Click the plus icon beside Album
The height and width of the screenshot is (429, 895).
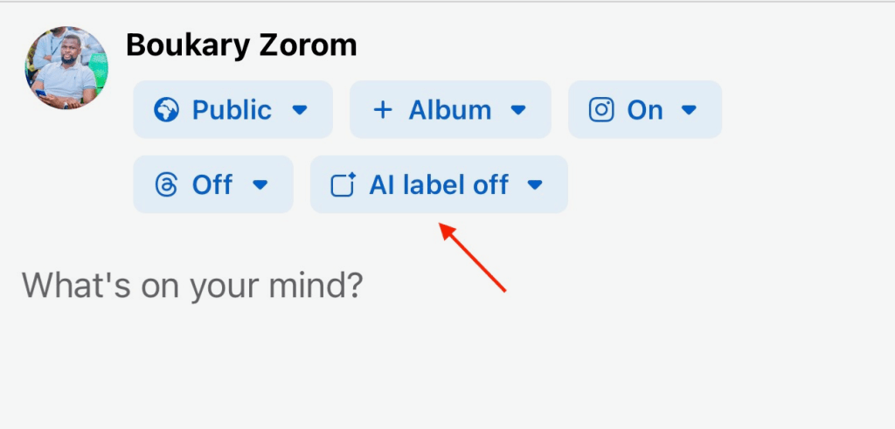382,110
